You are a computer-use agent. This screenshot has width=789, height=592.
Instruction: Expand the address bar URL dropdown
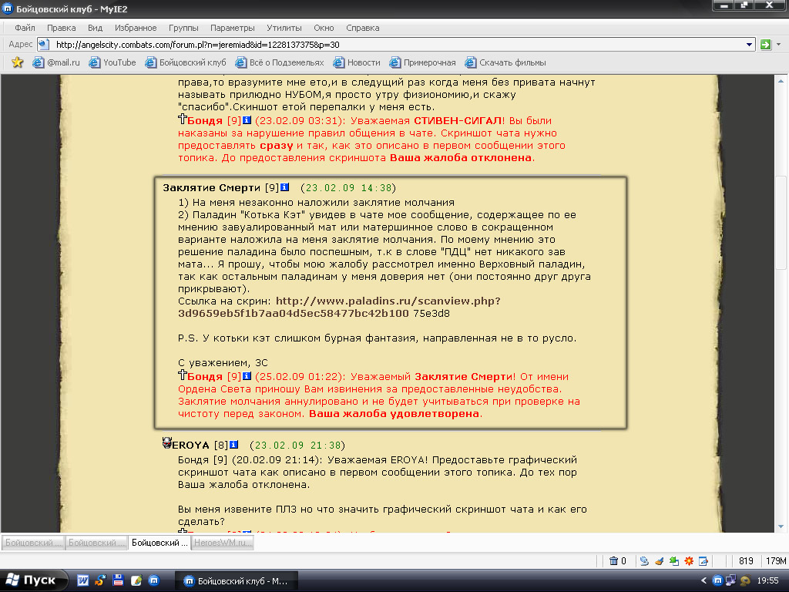[x=750, y=45]
